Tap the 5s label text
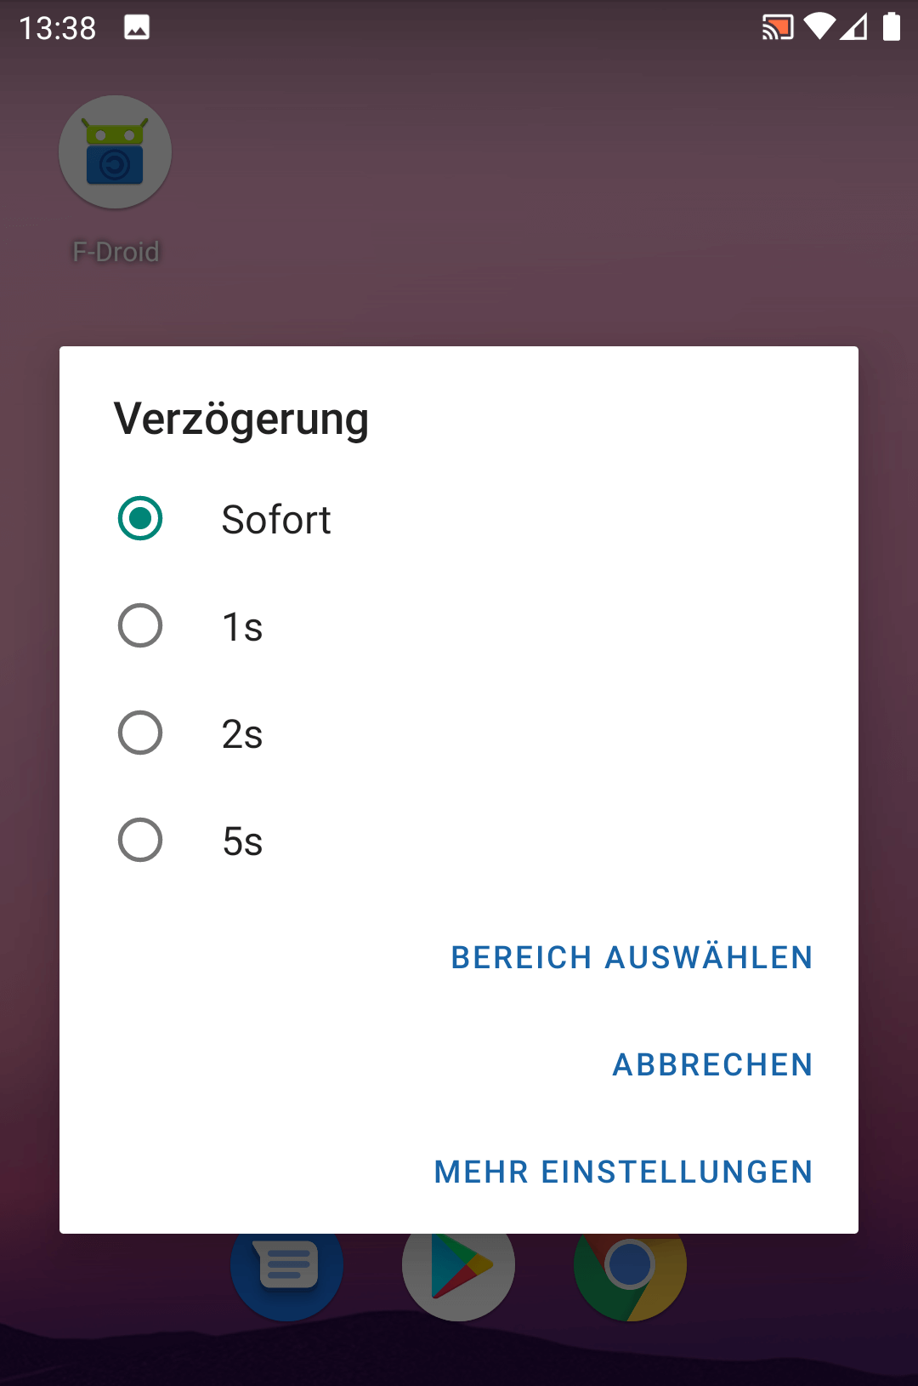 pos(242,841)
